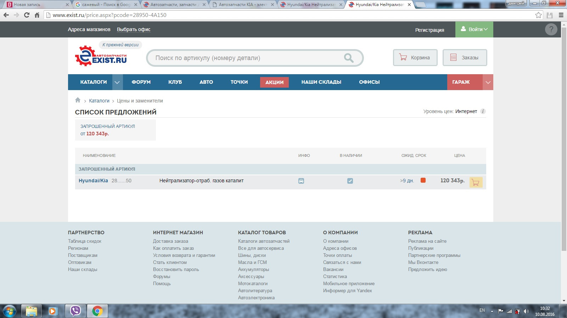Open the Войти login dropdown

click(x=474, y=29)
